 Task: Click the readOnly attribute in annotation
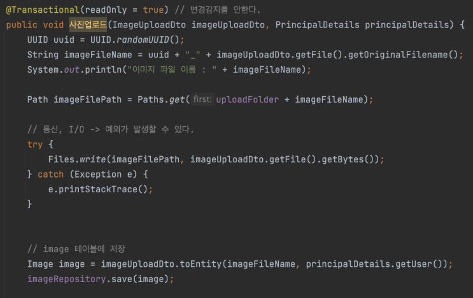[x=106, y=10]
